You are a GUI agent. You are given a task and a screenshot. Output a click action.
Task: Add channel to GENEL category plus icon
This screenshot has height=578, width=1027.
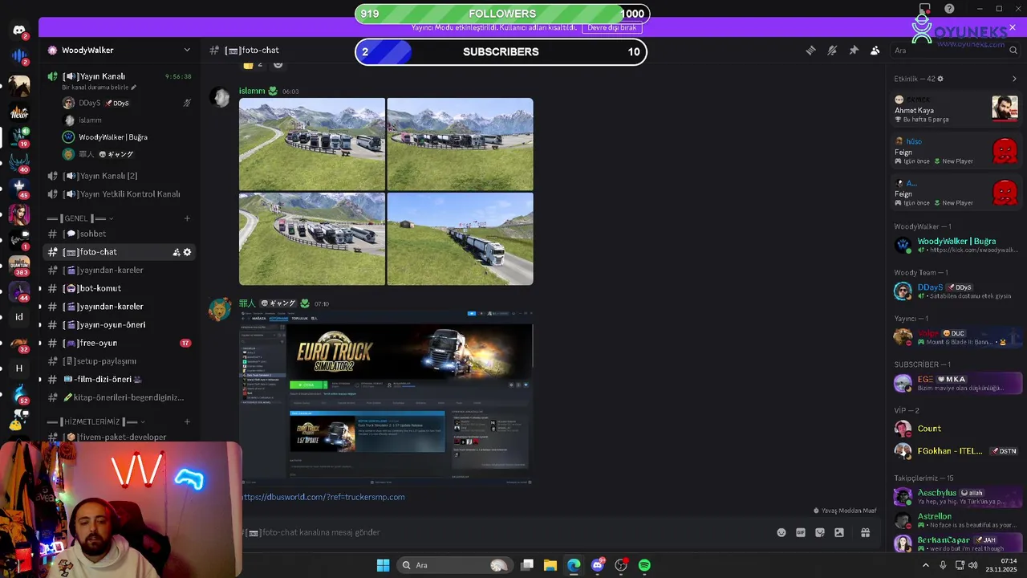[187, 218]
